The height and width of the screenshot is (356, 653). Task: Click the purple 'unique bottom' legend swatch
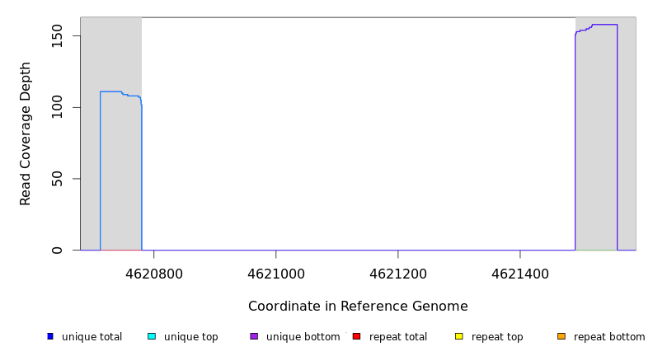[x=254, y=336]
